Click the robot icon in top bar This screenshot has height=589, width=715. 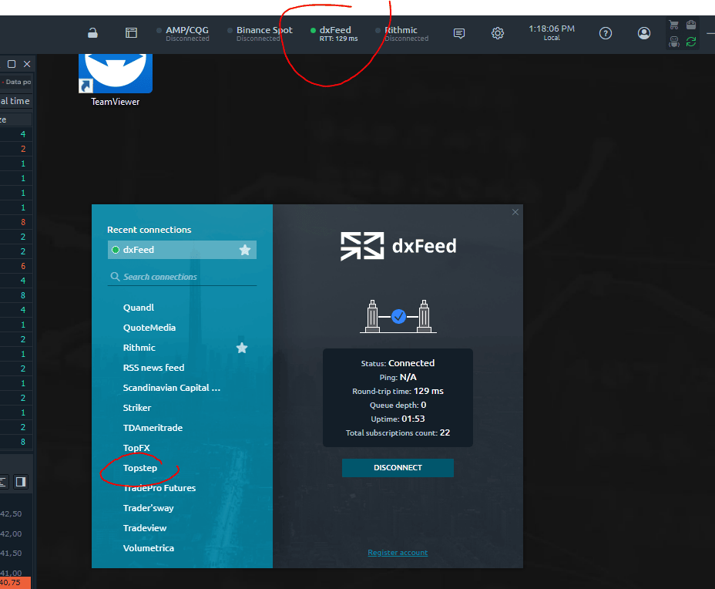[x=674, y=42]
